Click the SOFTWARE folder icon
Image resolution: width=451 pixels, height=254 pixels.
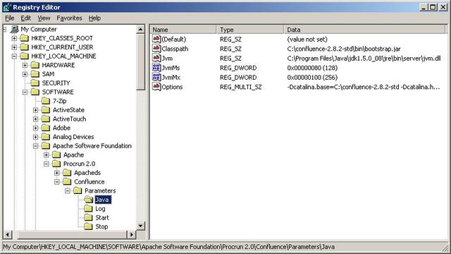click(x=35, y=92)
